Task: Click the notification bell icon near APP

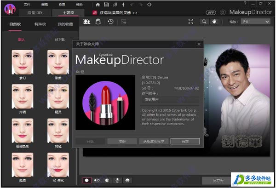Action: [x=223, y=12]
